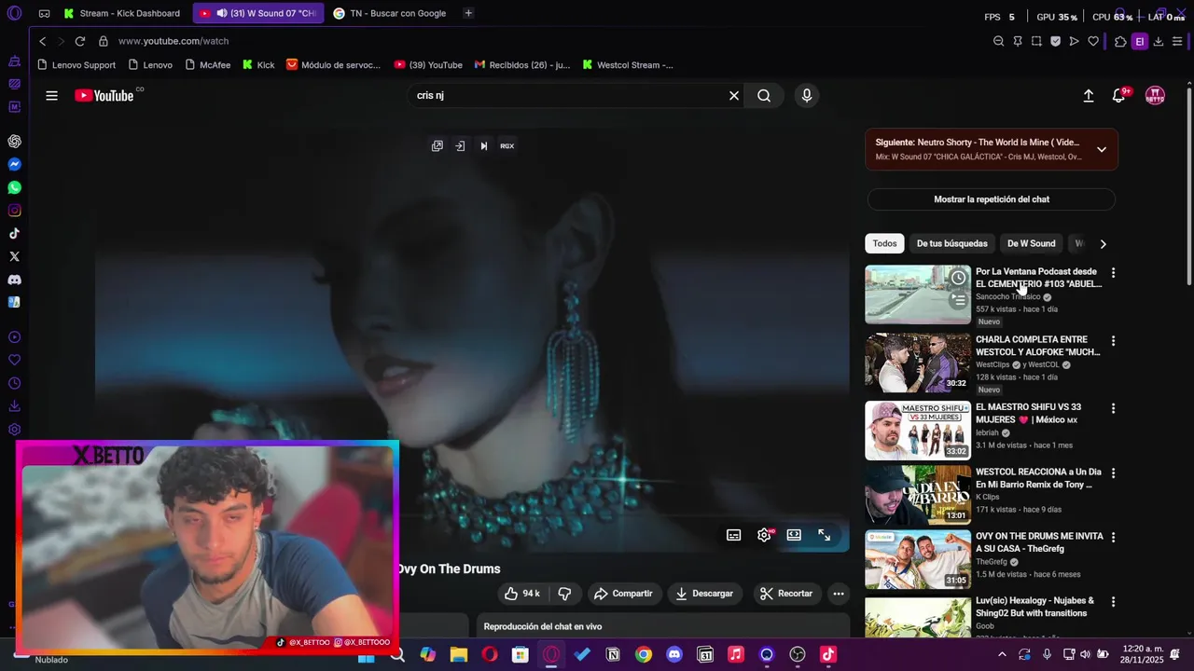Show more filter chips with right arrow
The height and width of the screenshot is (671, 1194).
click(1103, 244)
